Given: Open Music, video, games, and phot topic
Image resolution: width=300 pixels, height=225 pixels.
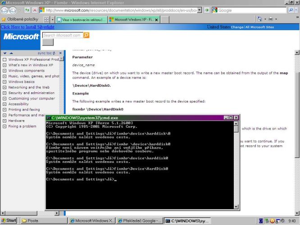Looking at the screenshot, I should (34, 76).
